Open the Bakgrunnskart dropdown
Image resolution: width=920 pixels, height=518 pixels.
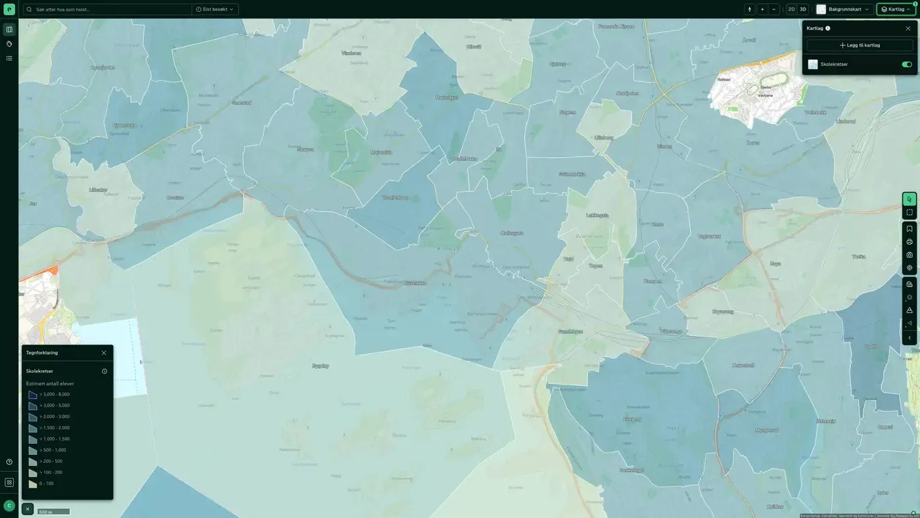[844, 9]
